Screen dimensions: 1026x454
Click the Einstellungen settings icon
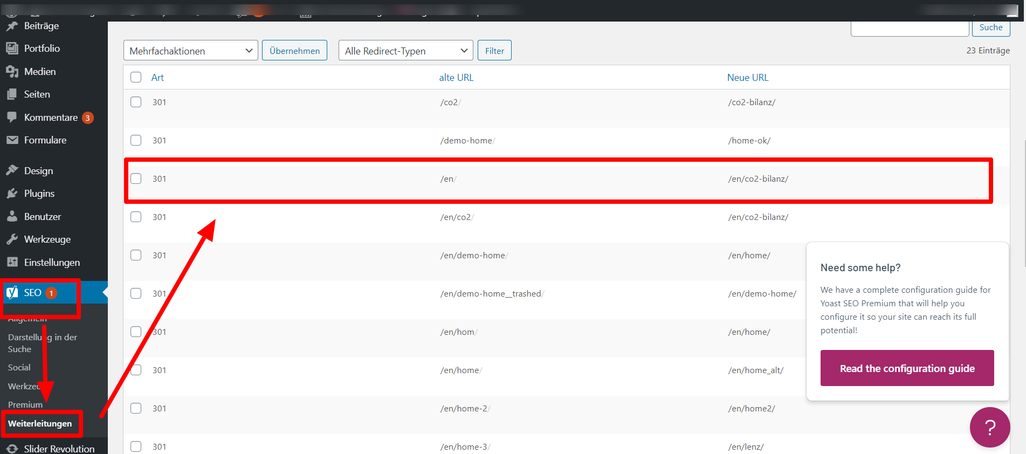pos(12,262)
